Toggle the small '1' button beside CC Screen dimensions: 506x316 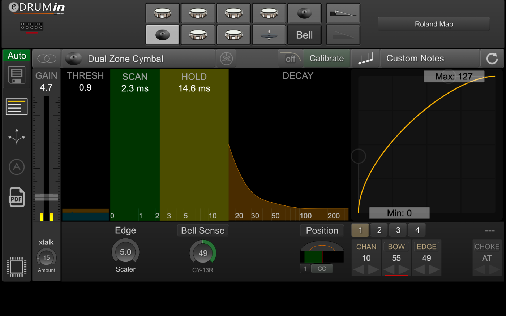coord(305,269)
